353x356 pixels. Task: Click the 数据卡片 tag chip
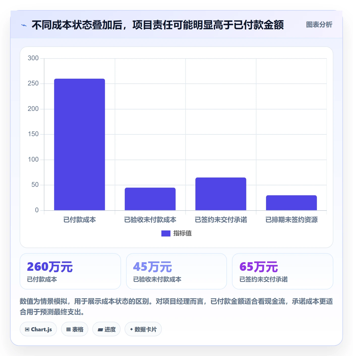click(x=143, y=329)
